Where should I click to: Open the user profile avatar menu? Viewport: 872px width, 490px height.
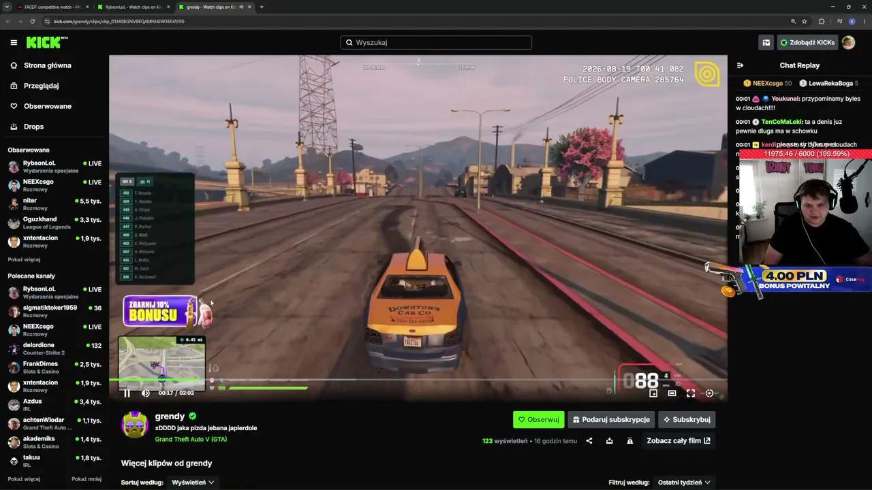848,42
